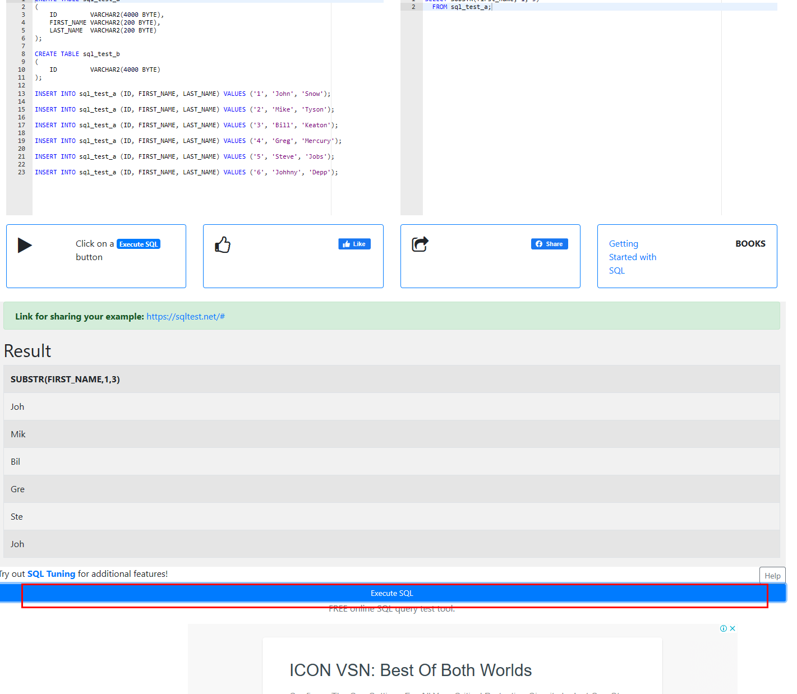This screenshot has height=694, width=797.
Task: Click the INSERT line with 'Greg', 'Mercury'
Action: 188,141
